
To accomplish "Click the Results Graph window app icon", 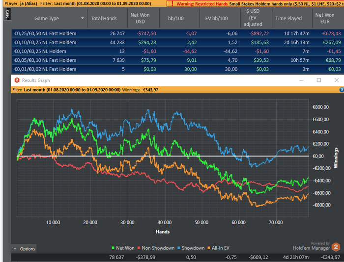I will (17, 80).
